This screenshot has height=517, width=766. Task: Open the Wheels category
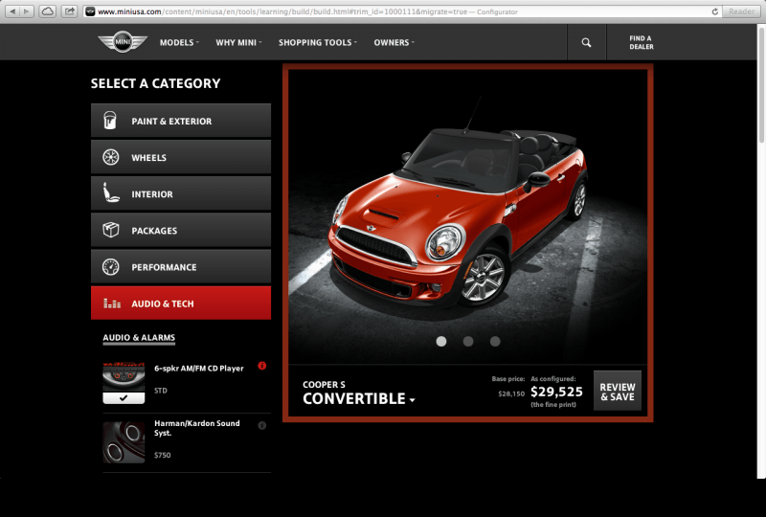click(181, 157)
